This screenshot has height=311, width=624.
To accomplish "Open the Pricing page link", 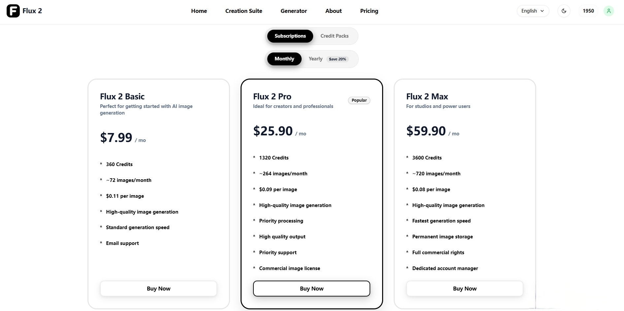I will coord(369,11).
